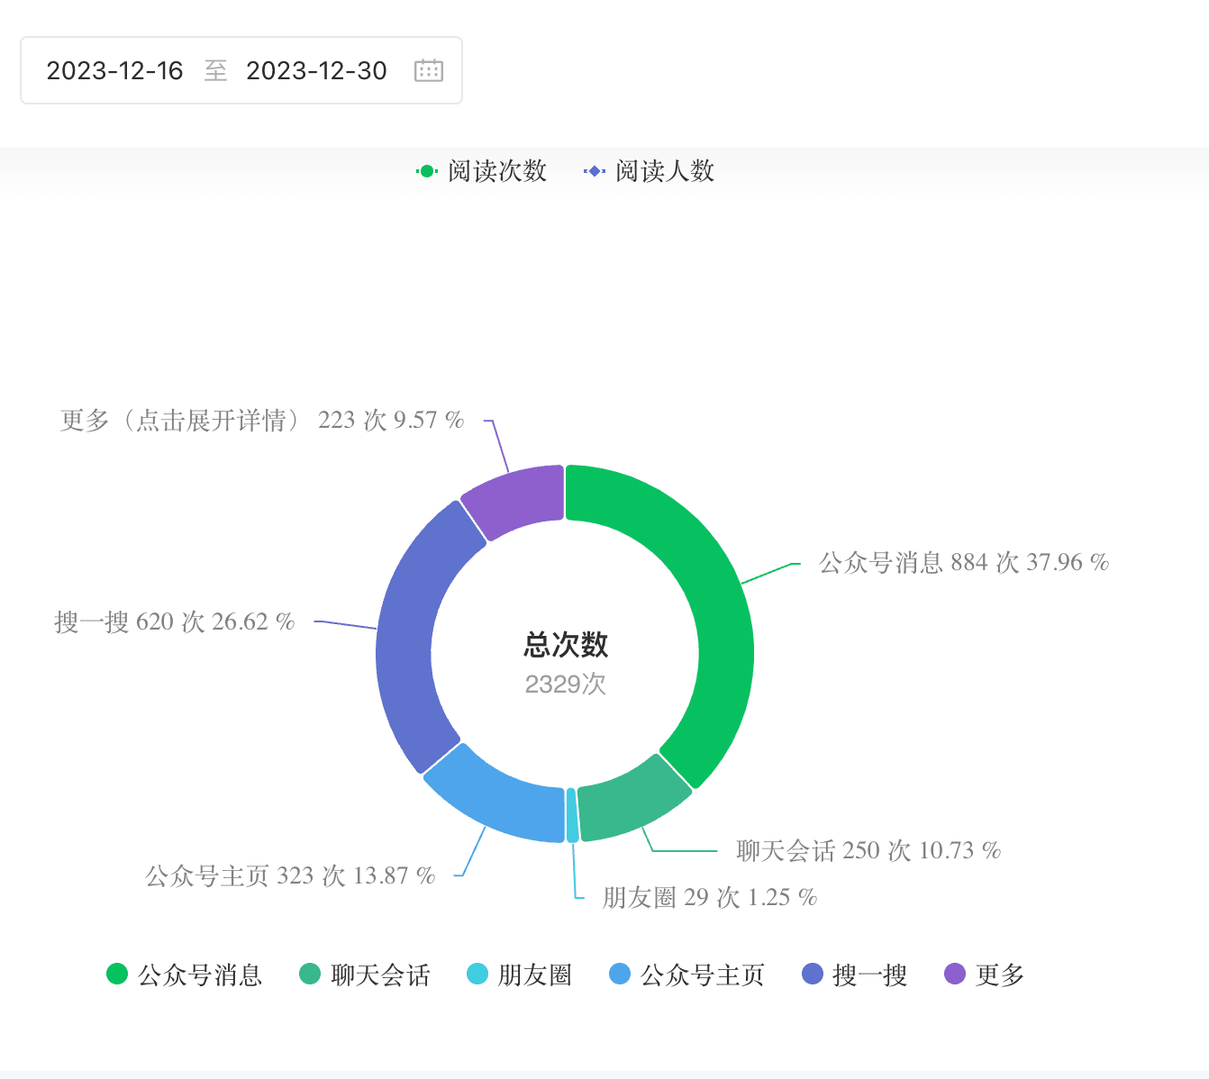Toggle 更多 legend item

click(984, 975)
